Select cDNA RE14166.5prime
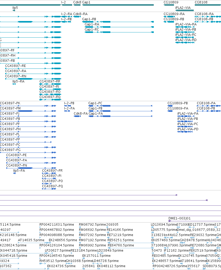Viewport: 221px width, 270px height. pyautogui.click(x=120, y=230)
